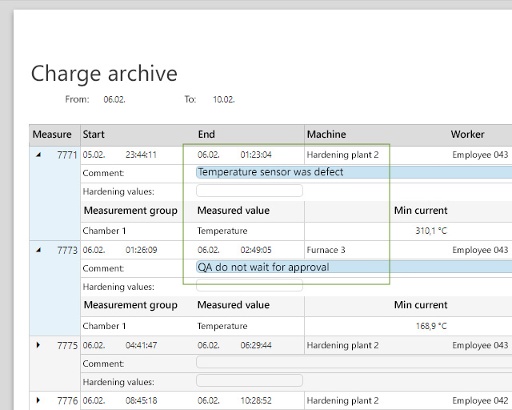Click the Worker column header
Image resolution: width=512 pixels, height=410 pixels.
pos(467,135)
